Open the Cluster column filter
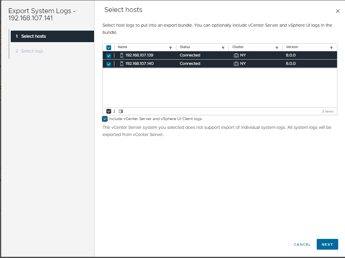Viewport: 345px width, 258px height. coord(276,48)
